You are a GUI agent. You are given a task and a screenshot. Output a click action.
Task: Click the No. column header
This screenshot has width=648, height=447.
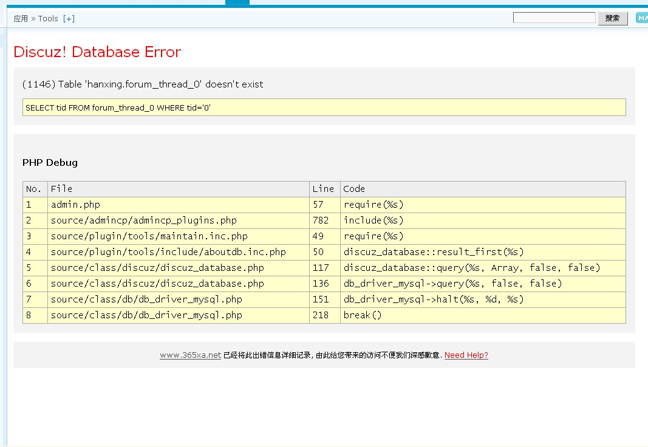(x=35, y=189)
